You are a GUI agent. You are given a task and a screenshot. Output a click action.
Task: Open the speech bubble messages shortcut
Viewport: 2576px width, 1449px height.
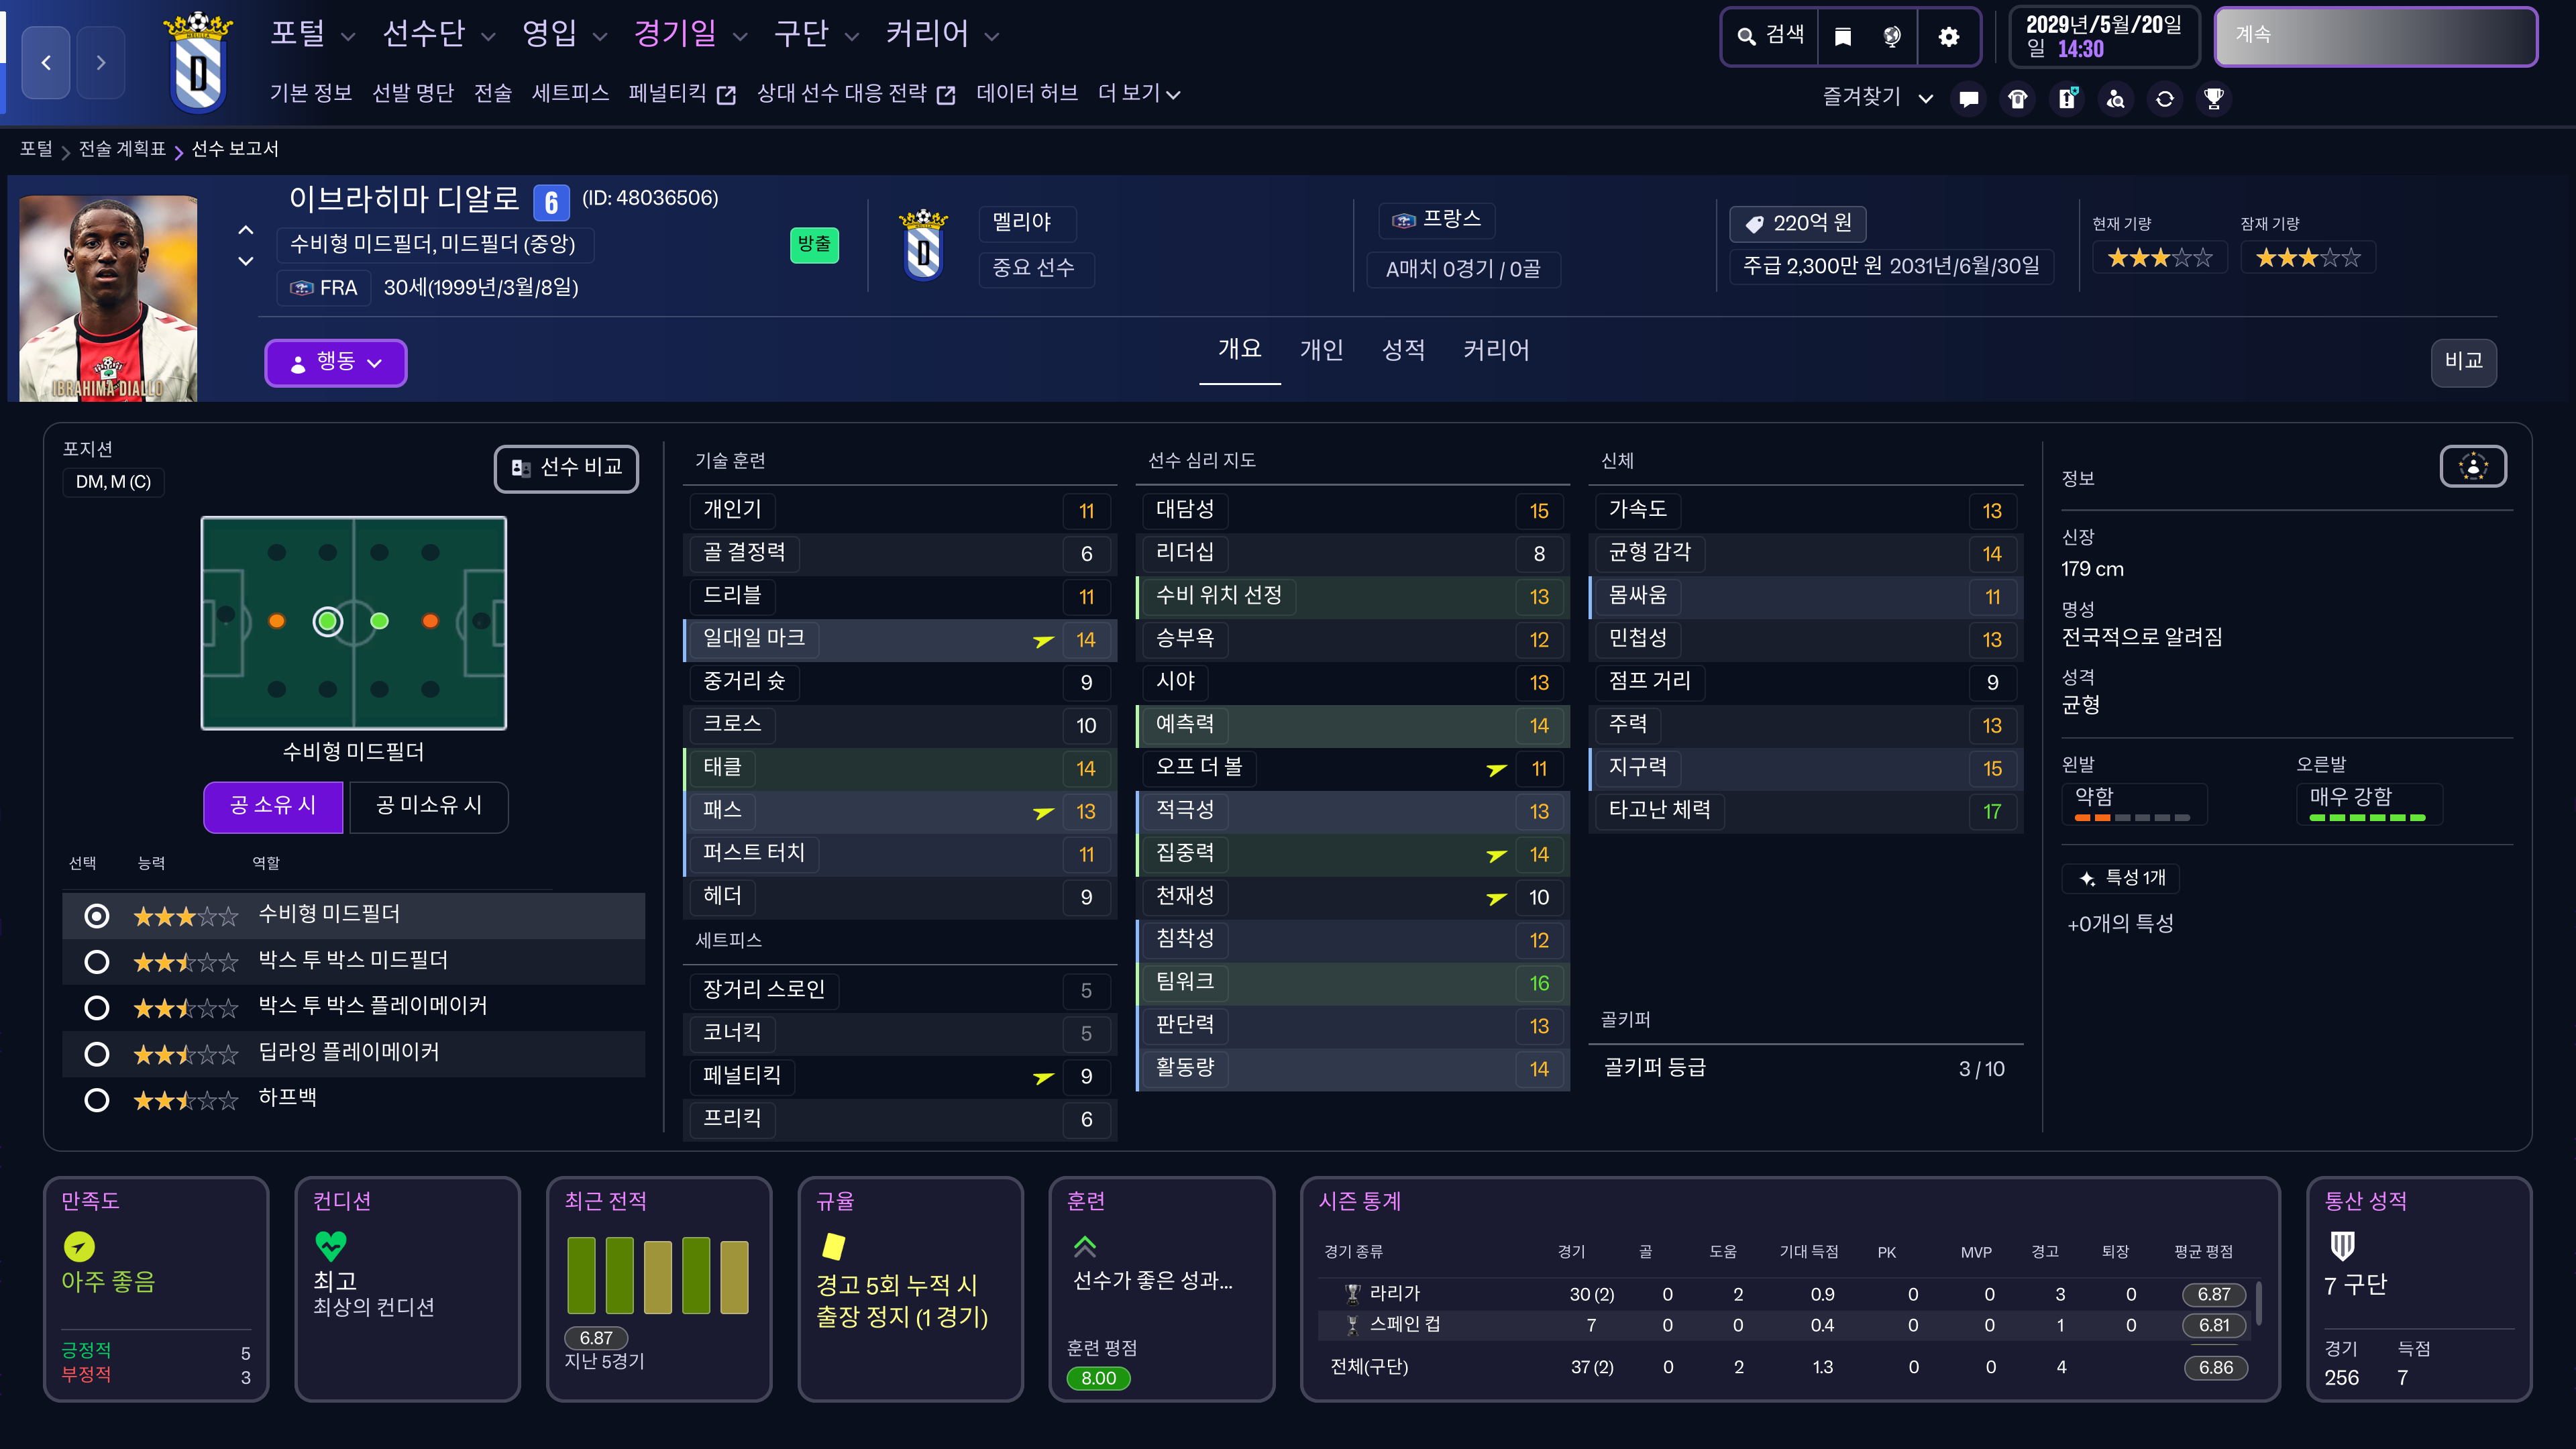(x=1969, y=99)
